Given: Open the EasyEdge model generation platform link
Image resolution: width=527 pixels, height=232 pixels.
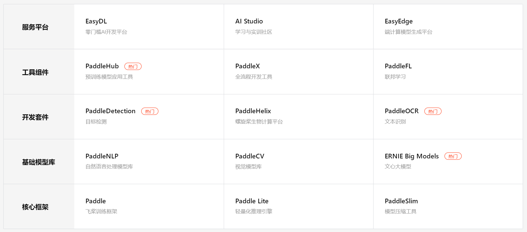Looking at the screenshot, I should pos(399,21).
